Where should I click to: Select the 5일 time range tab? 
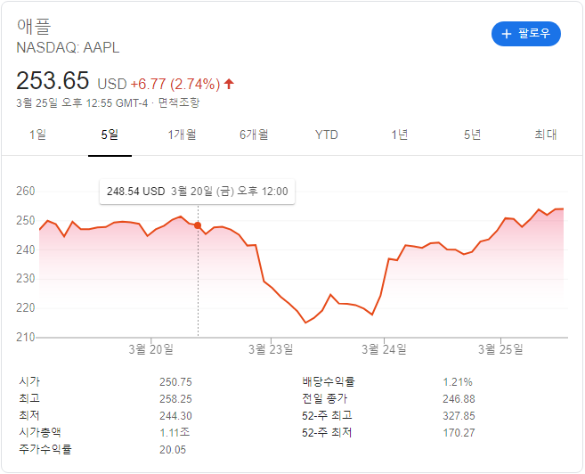(110, 135)
